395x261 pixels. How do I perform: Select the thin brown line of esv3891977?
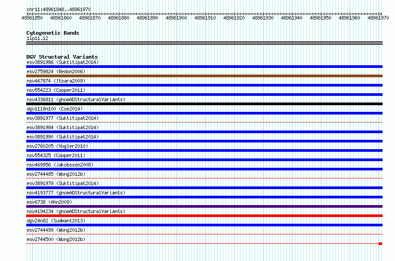[204, 123]
